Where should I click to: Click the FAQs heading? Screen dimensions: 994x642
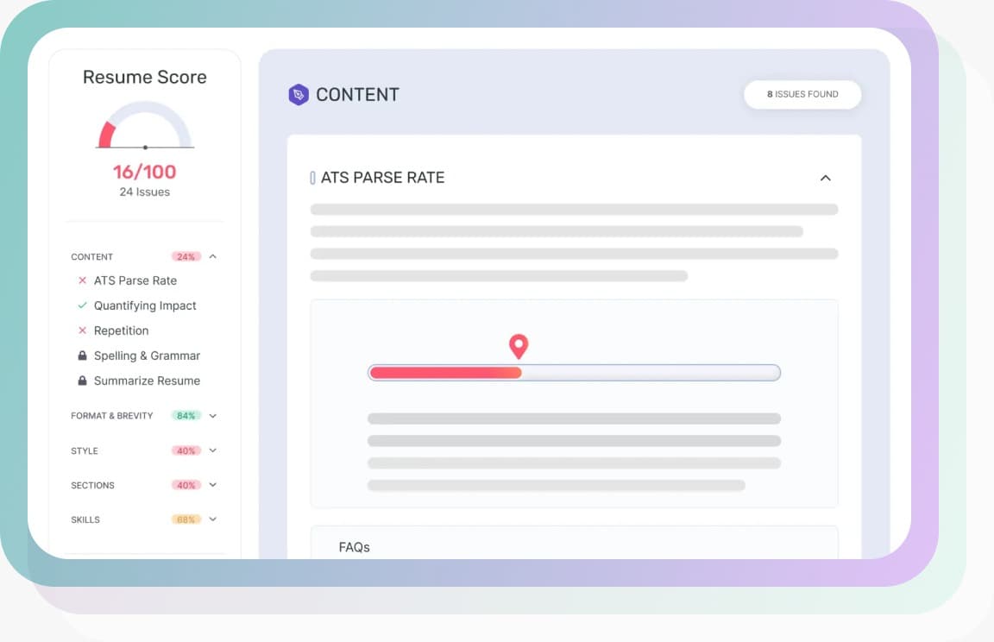(x=355, y=547)
